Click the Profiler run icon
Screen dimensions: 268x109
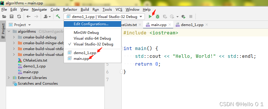[172, 16]
